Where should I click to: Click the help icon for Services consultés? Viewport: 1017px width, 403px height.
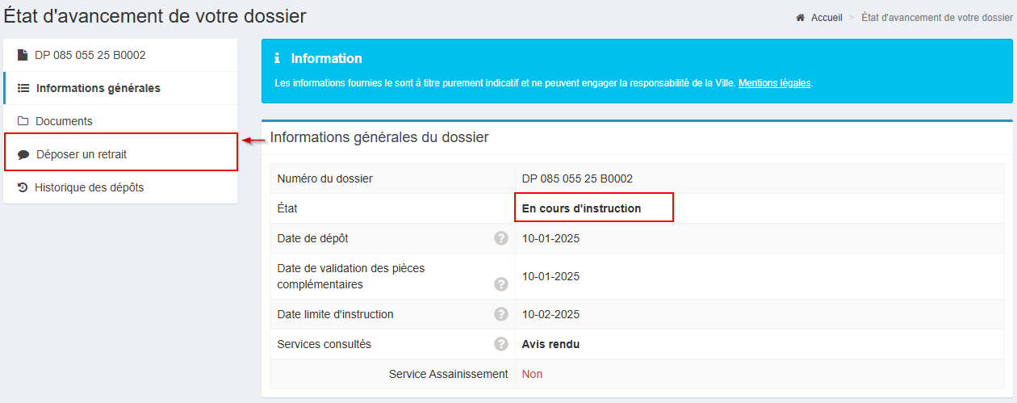click(501, 344)
